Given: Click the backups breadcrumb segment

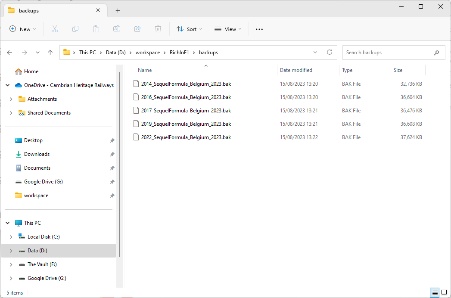Looking at the screenshot, I should pos(208,53).
